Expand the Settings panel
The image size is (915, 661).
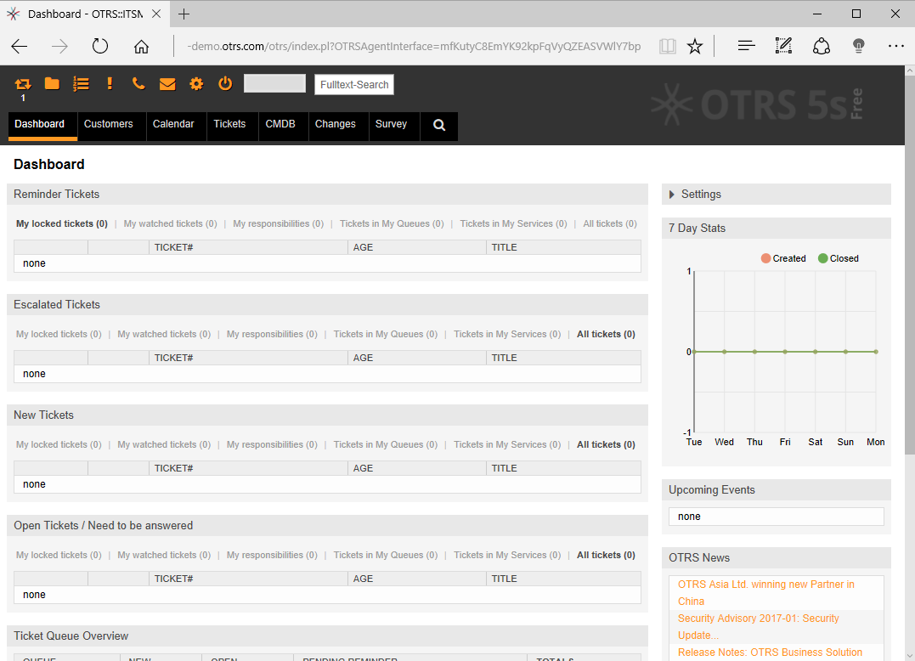(700, 195)
